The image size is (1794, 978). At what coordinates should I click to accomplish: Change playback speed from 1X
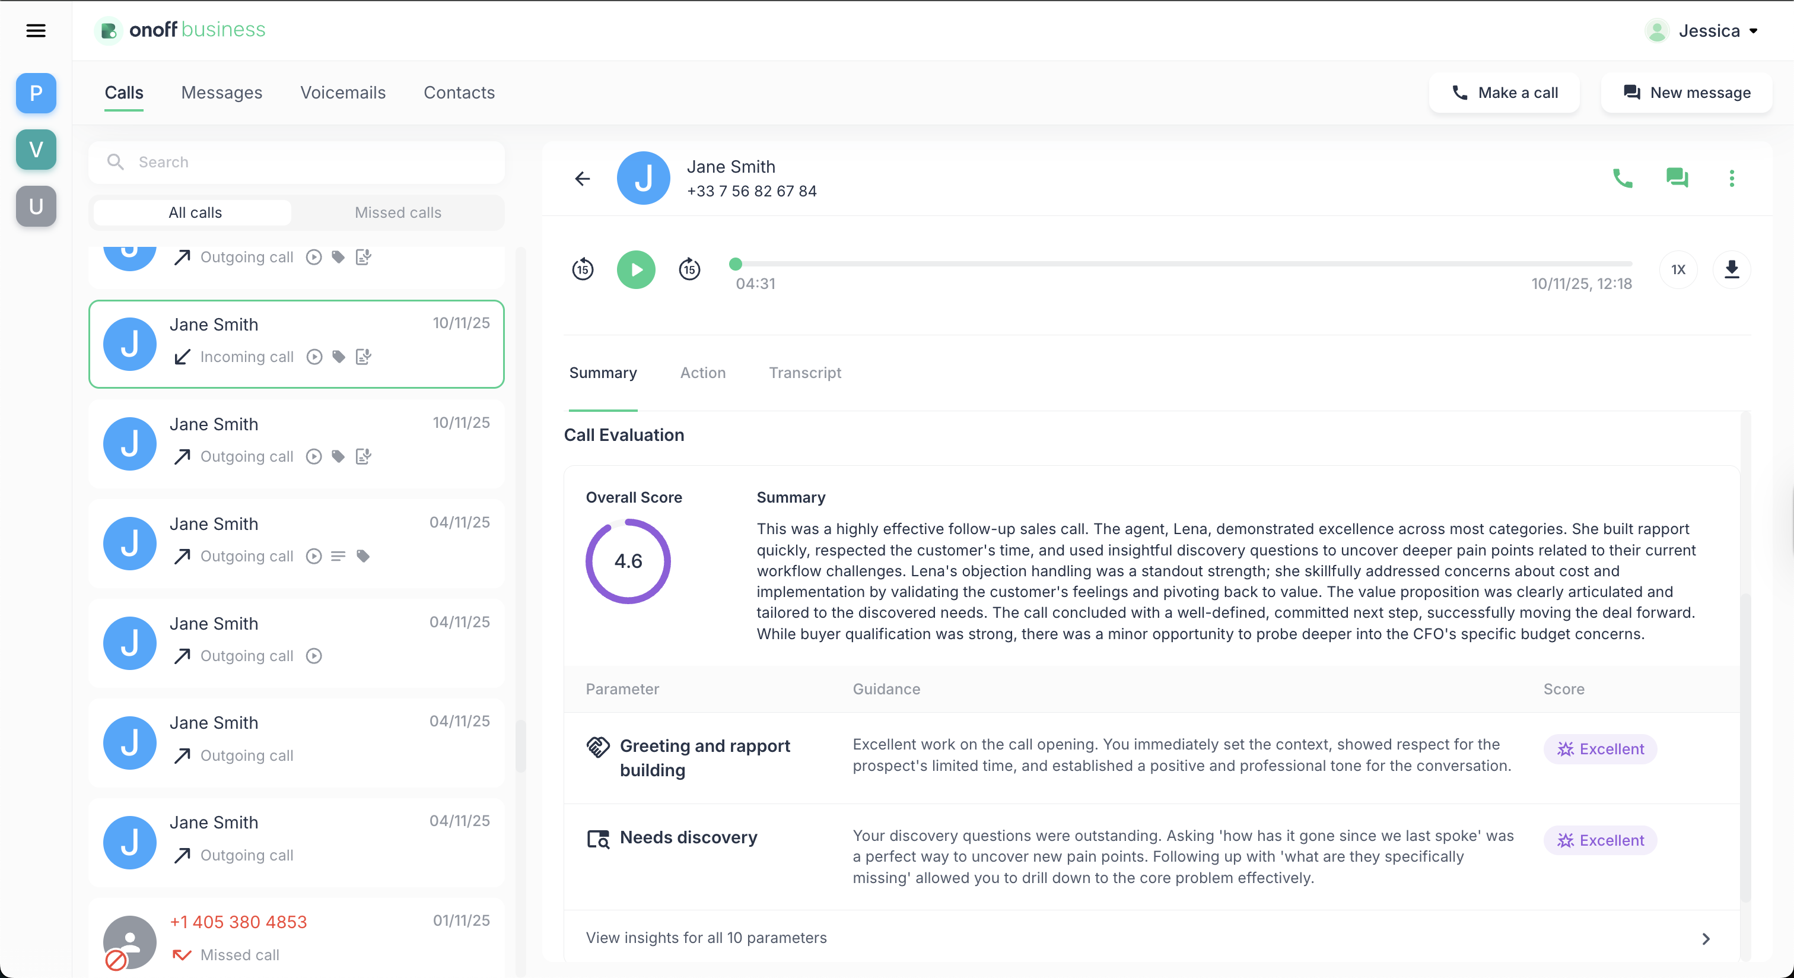pyautogui.click(x=1678, y=269)
